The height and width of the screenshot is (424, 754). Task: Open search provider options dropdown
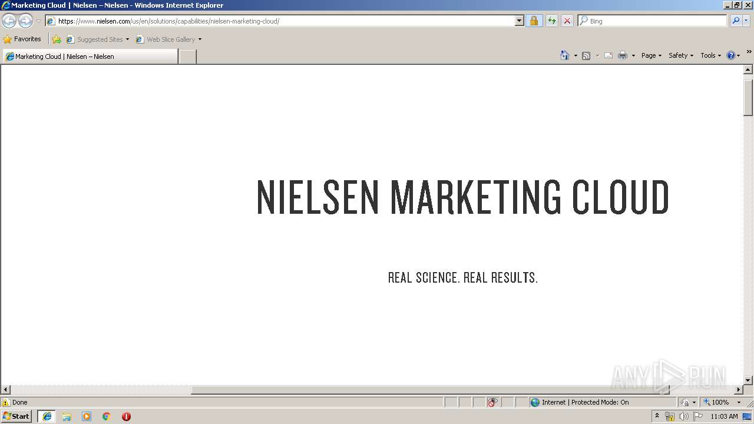click(x=746, y=21)
